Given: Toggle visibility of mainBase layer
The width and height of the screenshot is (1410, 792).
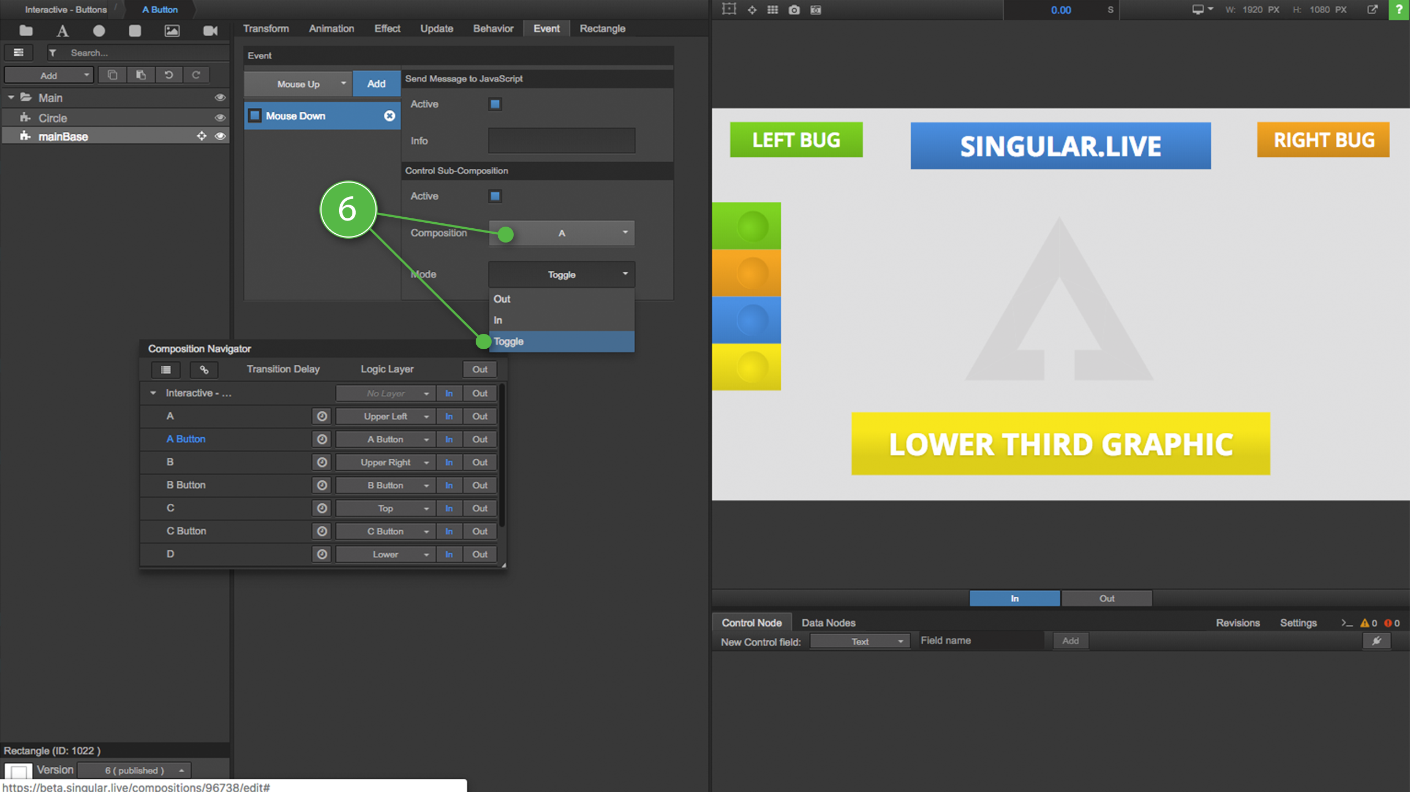Looking at the screenshot, I should coord(220,136).
